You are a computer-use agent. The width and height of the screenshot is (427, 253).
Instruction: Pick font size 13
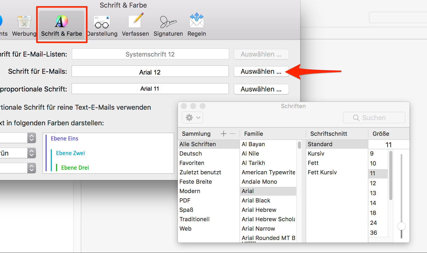378,193
